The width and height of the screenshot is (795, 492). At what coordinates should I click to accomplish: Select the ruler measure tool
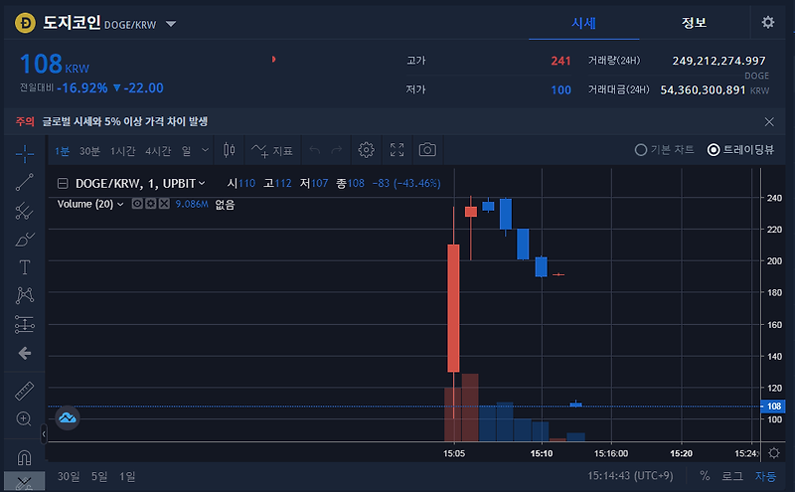click(24, 391)
